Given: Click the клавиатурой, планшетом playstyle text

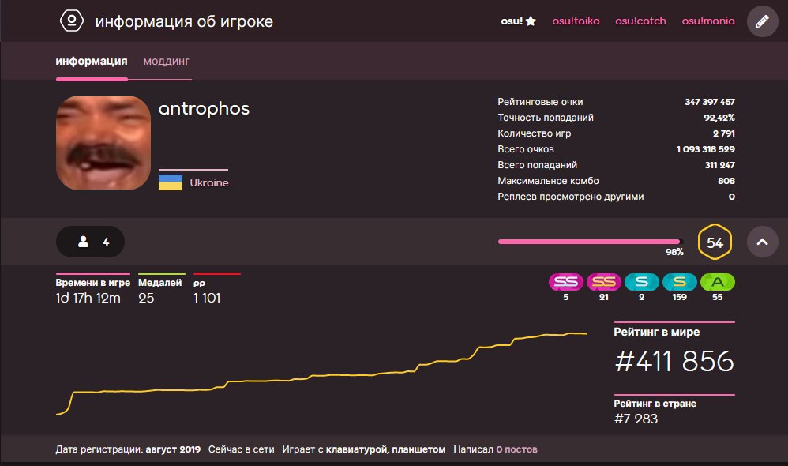Looking at the screenshot, I should coord(385,449).
